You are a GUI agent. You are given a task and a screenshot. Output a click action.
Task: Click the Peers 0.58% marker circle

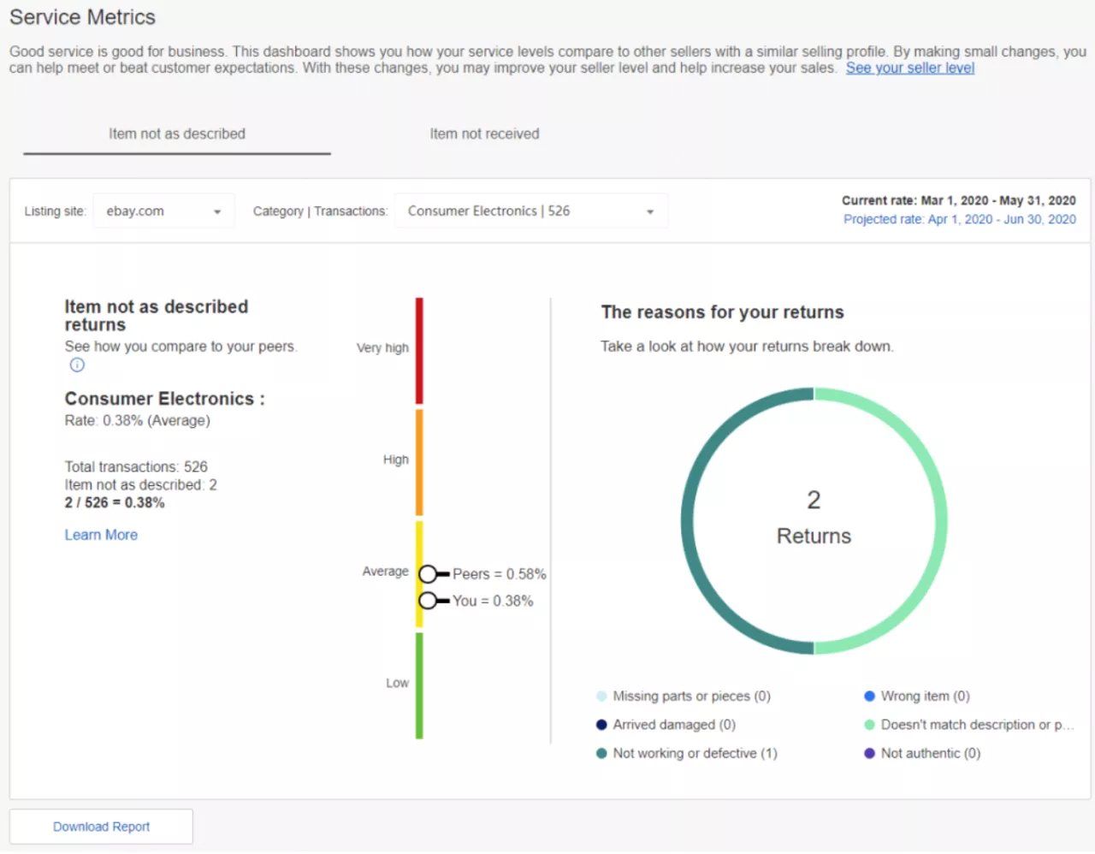tap(428, 573)
